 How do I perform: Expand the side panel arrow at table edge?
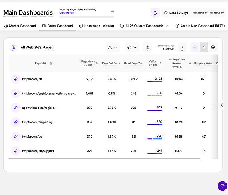pyautogui.click(x=222, y=105)
